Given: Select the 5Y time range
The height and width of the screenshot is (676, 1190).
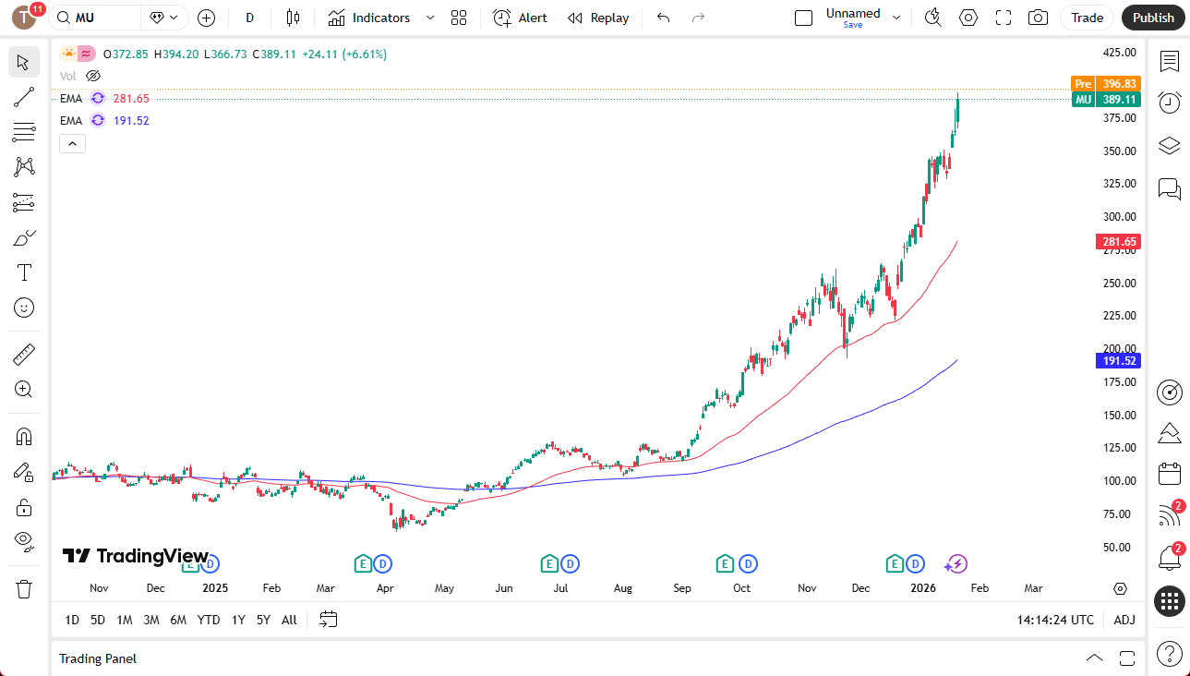Looking at the screenshot, I should (263, 620).
